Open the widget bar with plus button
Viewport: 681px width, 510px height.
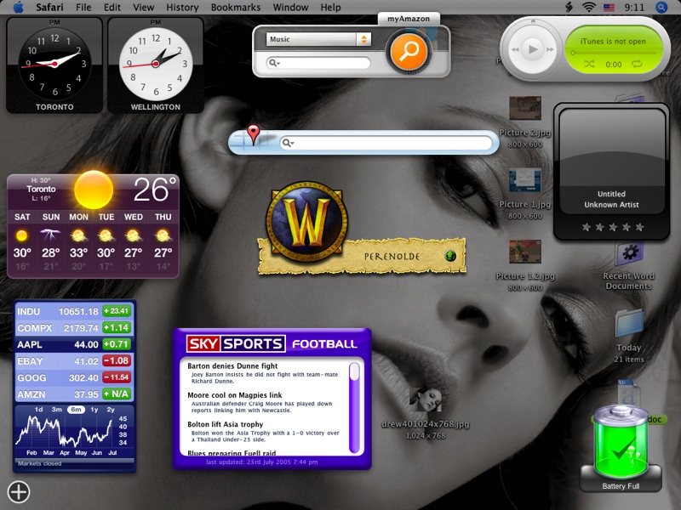18,491
